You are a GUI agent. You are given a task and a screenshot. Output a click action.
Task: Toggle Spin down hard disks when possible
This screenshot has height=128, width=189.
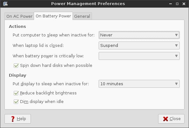click(16, 66)
